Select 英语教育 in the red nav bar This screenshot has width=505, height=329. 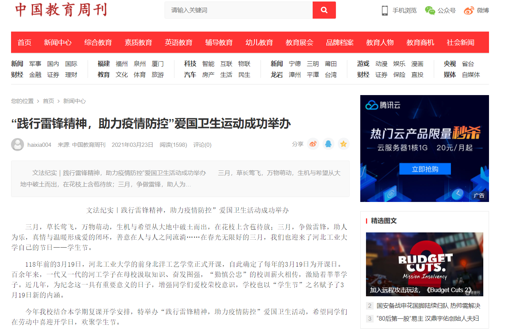coord(179,43)
